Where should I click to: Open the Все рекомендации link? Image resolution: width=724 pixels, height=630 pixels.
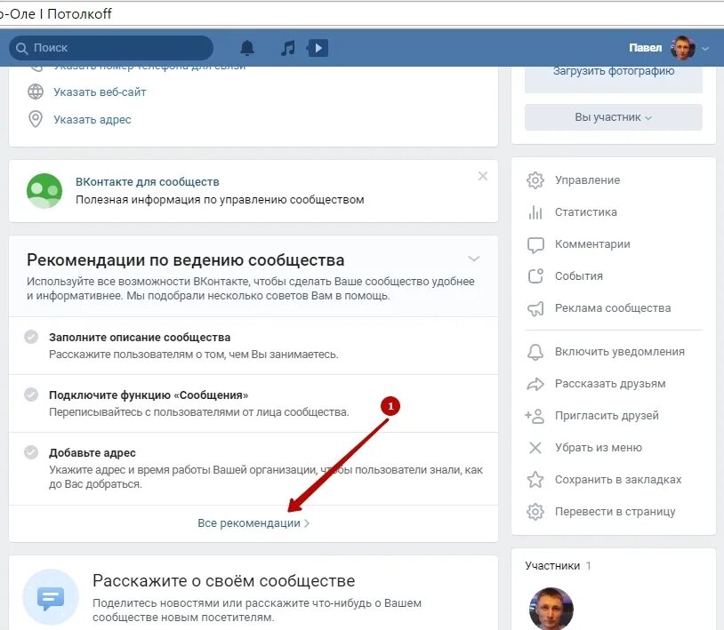(253, 522)
